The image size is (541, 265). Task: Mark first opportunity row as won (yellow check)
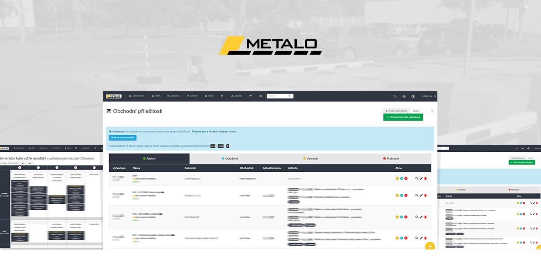pos(397,179)
